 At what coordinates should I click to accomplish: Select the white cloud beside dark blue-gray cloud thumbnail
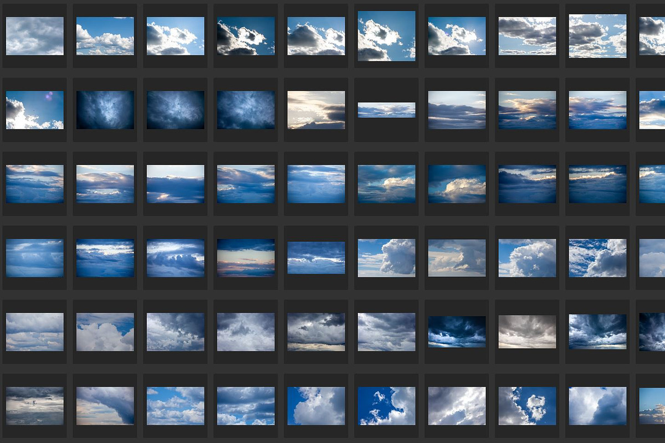click(597, 406)
